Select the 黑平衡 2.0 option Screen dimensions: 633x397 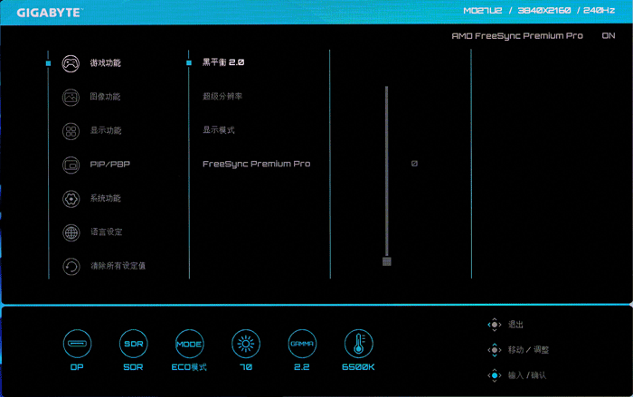[223, 62]
